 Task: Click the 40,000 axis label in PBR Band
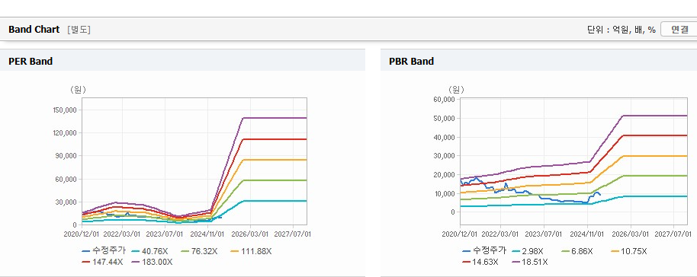point(445,137)
